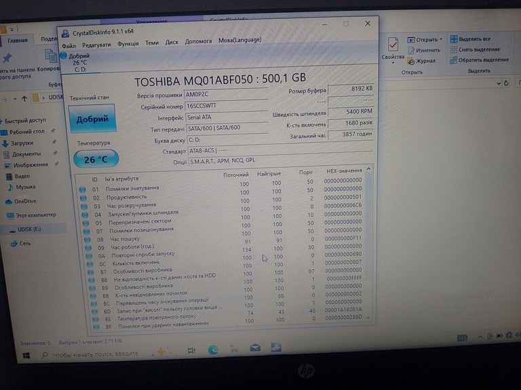Click the 26 °C temperature button
The height and width of the screenshot is (390, 521).
tap(96, 159)
